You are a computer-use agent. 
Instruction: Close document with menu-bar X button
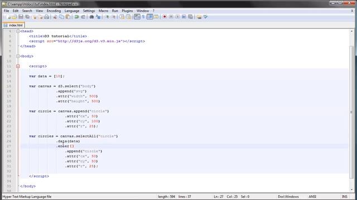352,11
